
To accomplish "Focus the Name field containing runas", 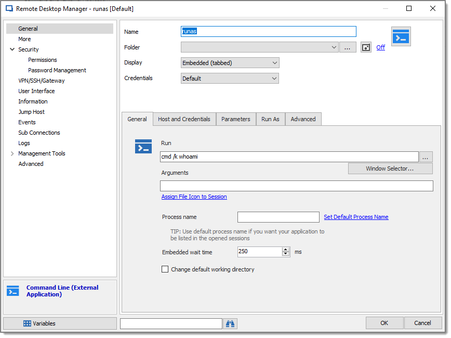I will pyautogui.click(x=269, y=31).
